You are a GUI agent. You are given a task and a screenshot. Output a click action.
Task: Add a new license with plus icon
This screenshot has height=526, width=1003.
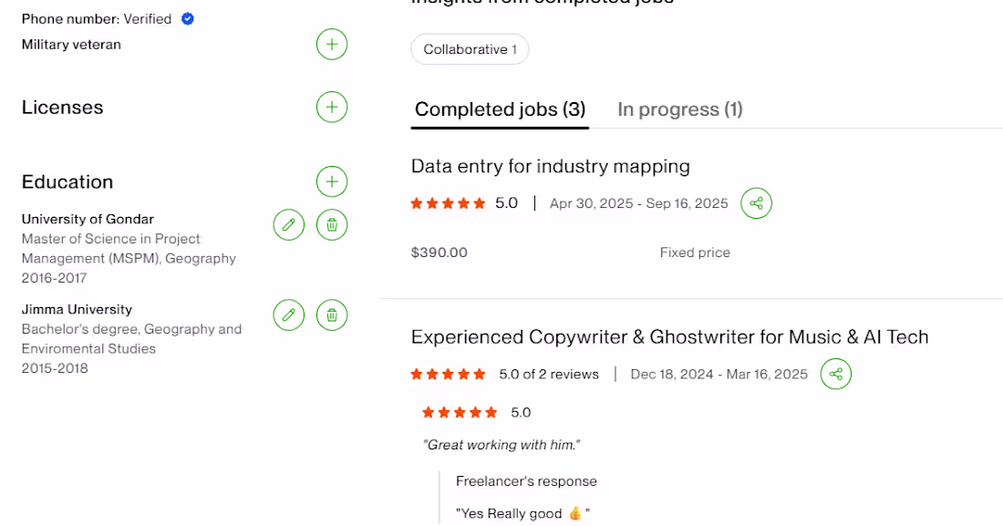331,107
